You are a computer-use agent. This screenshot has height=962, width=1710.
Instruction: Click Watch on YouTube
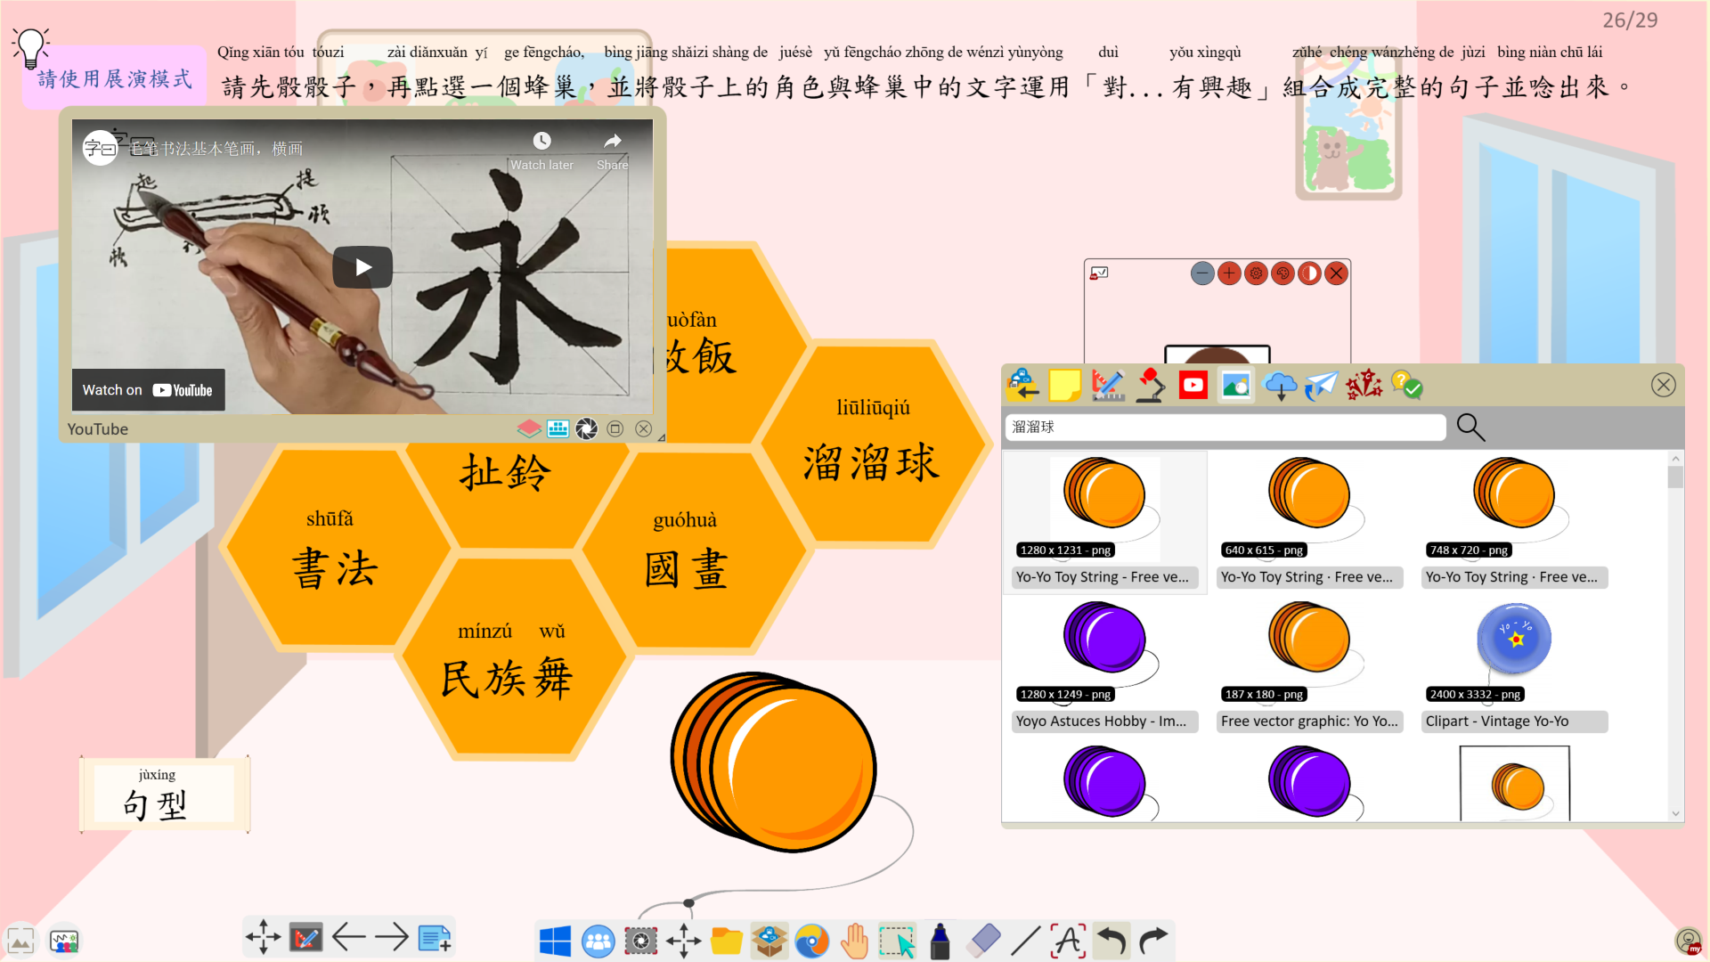(x=148, y=389)
